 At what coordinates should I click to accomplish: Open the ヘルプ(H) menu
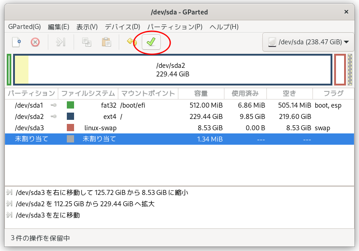click(224, 27)
